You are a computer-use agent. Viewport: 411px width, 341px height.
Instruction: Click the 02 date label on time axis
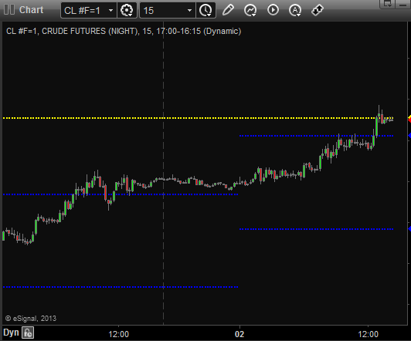click(x=239, y=334)
